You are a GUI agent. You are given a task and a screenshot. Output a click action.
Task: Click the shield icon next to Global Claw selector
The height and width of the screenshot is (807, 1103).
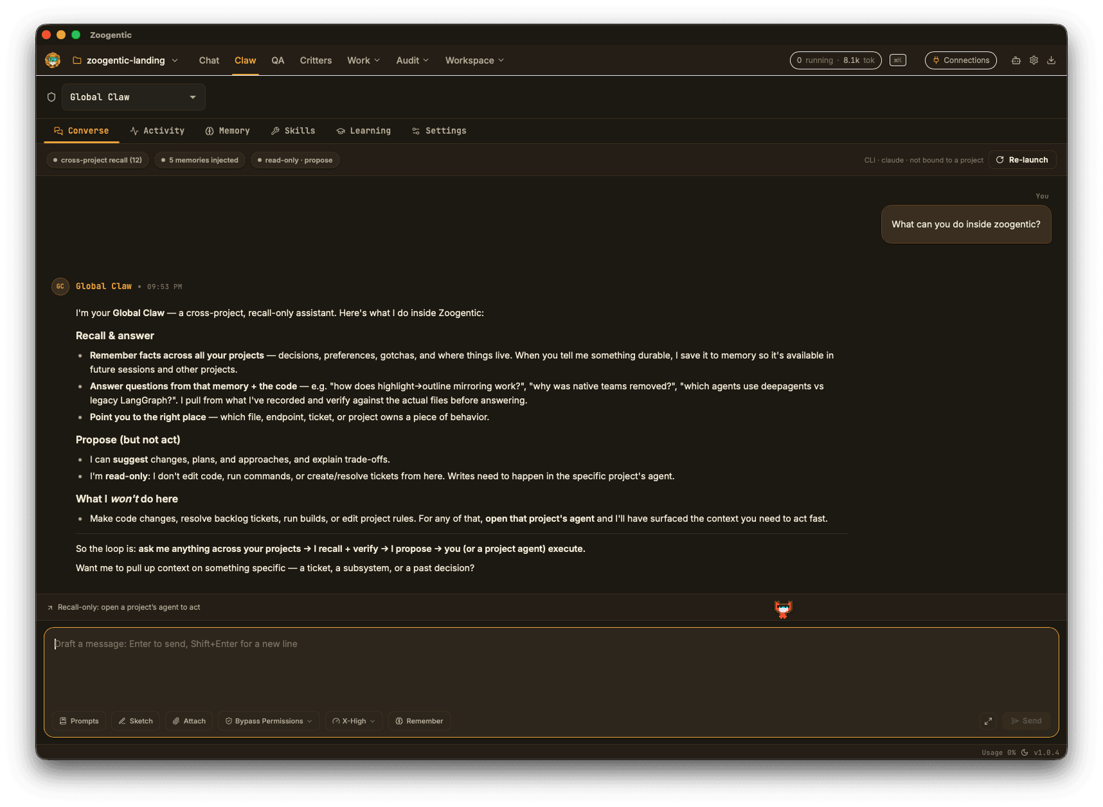click(51, 97)
